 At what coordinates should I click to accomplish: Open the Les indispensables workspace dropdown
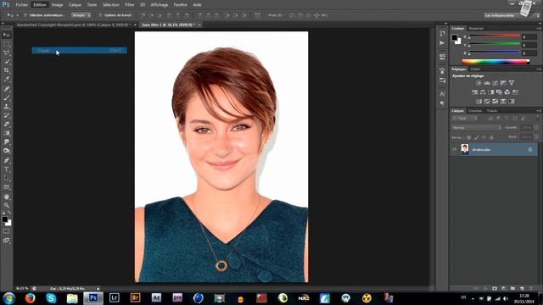pos(512,15)
